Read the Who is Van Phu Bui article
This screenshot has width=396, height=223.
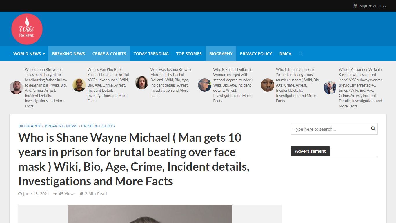[x=109, y=85]
